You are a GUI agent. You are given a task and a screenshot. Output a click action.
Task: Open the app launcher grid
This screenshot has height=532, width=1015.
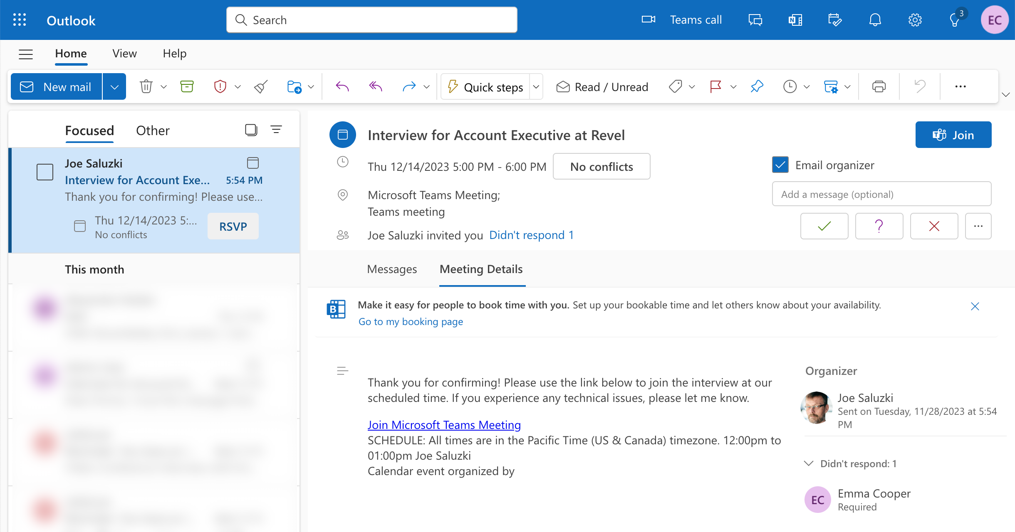20,20
